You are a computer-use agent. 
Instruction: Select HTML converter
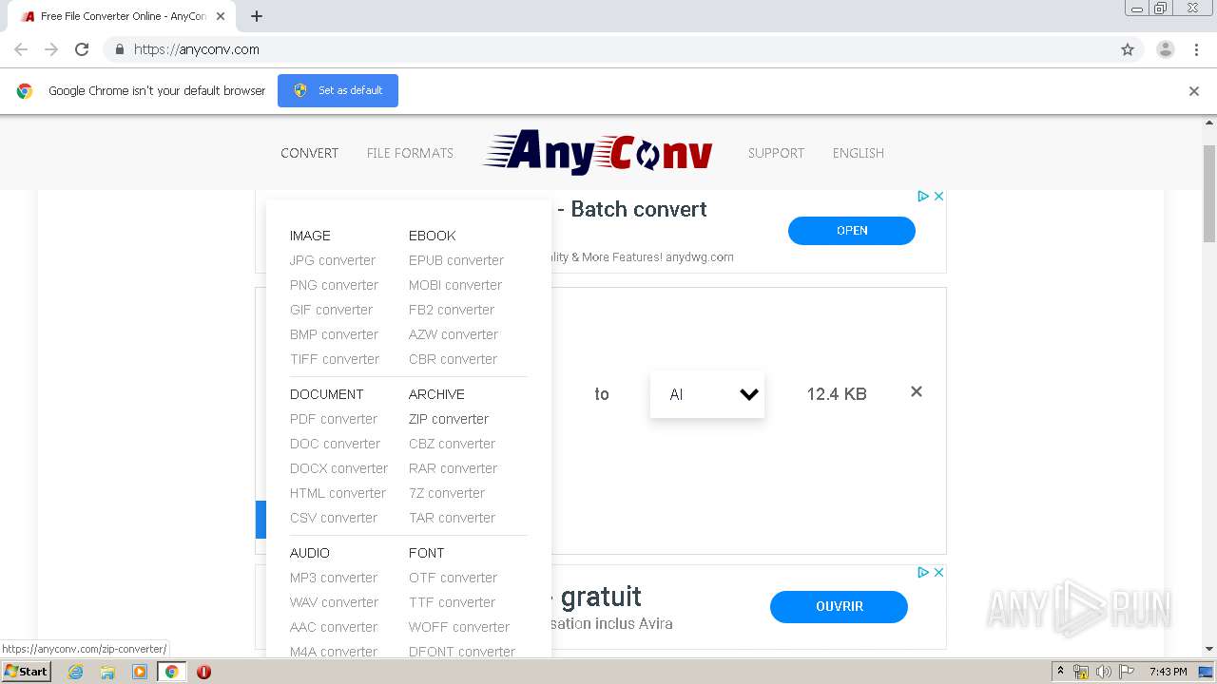(x=338, y=493)
